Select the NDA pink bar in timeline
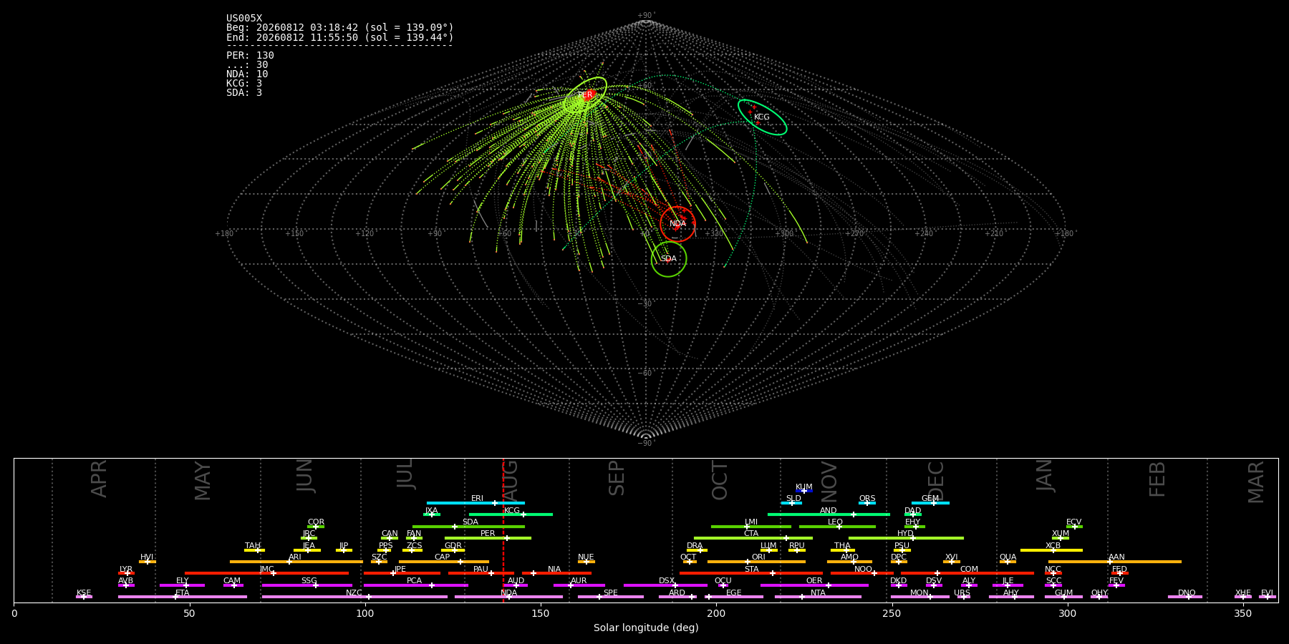 tap(508, 597)
